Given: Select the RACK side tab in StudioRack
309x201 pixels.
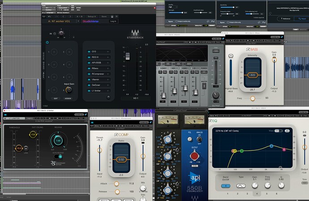Looking at the screenshot, I should [x=43, y=56].
